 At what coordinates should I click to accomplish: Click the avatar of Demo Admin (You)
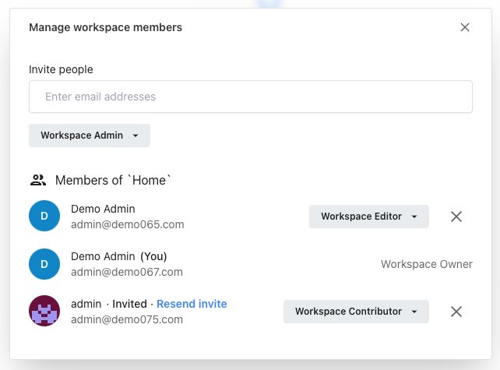click(x=44, y=264)
